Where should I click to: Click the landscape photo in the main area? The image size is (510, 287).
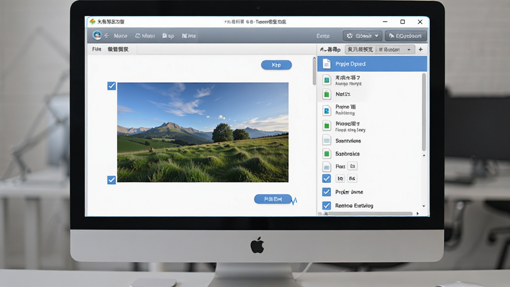tap(203, 132)
